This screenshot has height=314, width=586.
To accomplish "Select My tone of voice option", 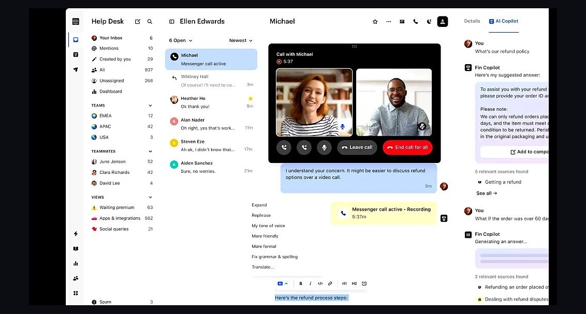I will [268, 226].
